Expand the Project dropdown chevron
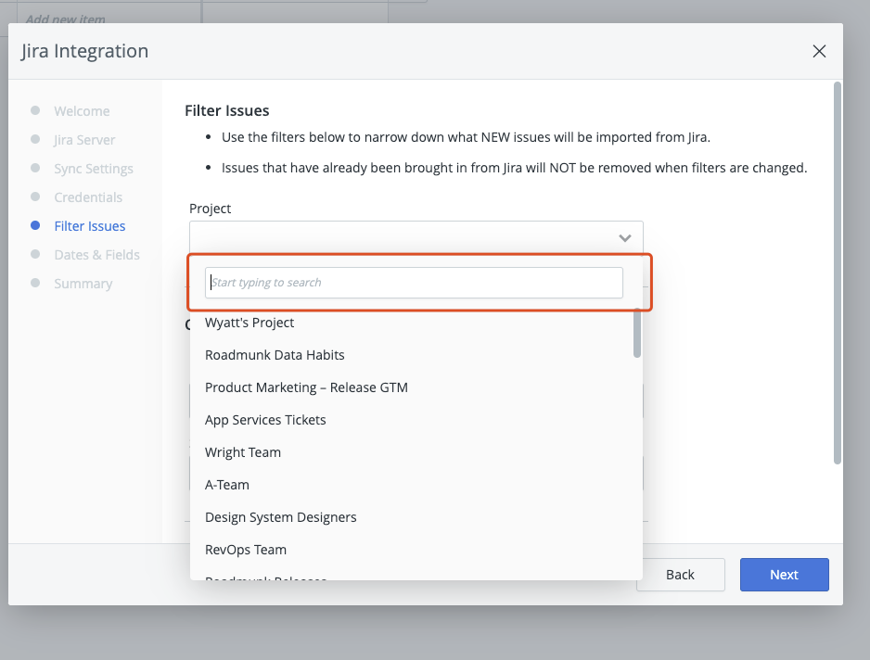The width and height of the screenshot is (870, 660). [x=625, y=238]
